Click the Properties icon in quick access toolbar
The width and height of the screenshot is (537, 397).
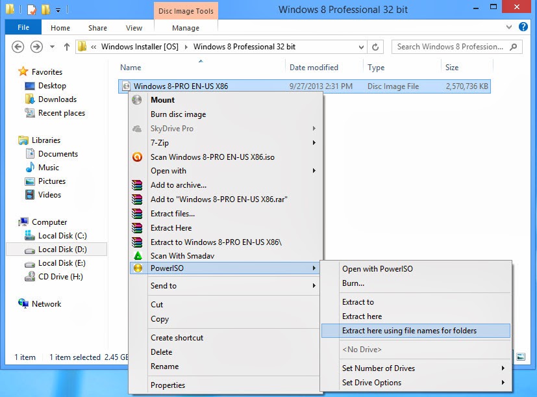click(x=32, y=10)
